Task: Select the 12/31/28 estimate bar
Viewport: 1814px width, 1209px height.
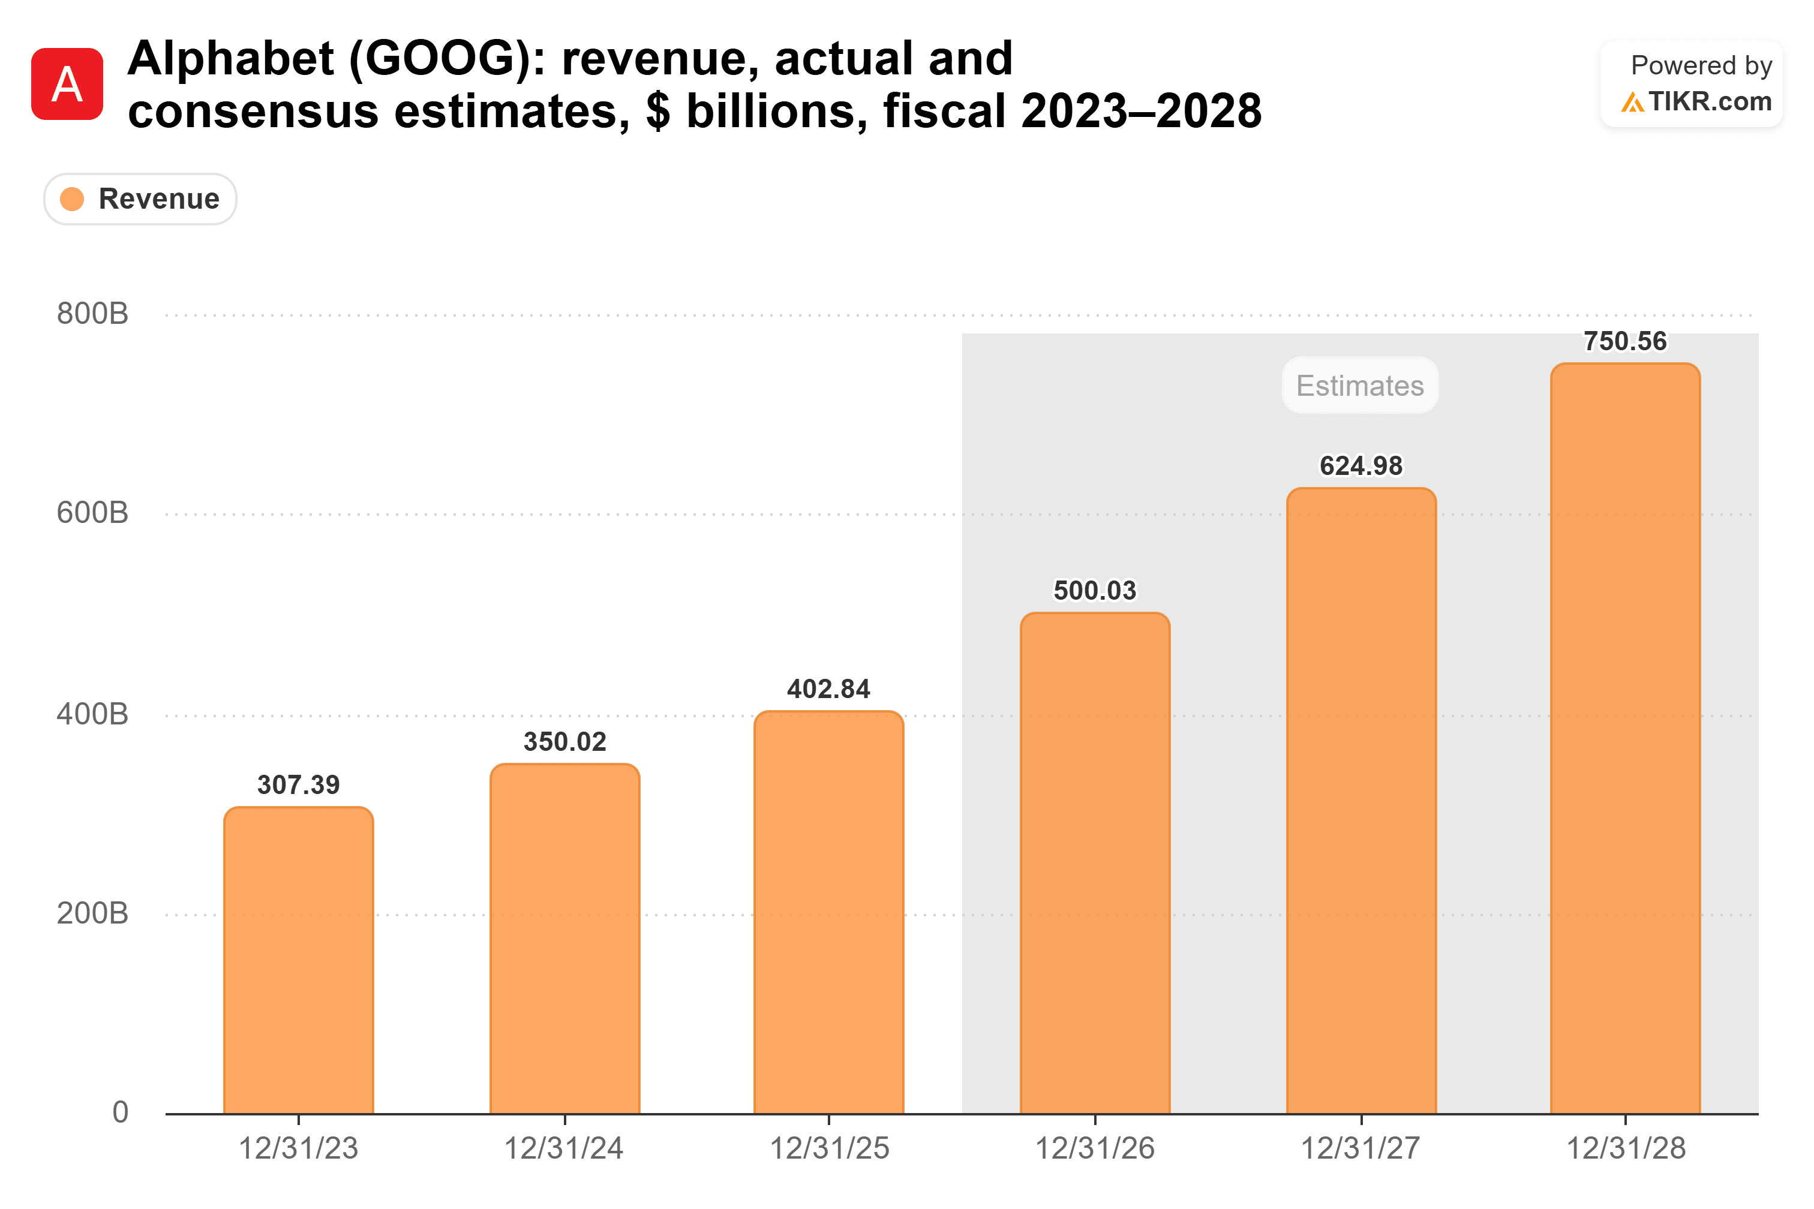Action: 1625,738
